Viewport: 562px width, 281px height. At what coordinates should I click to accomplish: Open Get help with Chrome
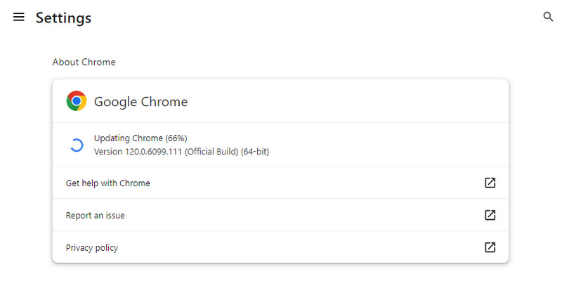[108, 183]
